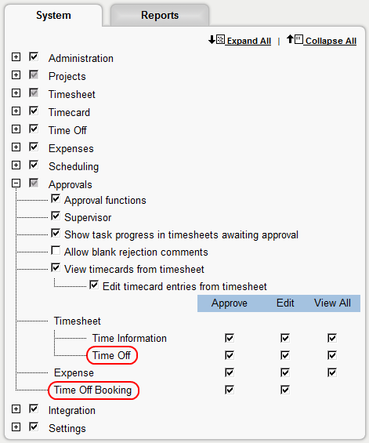Uncheck the Supervisor checkbox

point(56,216)
